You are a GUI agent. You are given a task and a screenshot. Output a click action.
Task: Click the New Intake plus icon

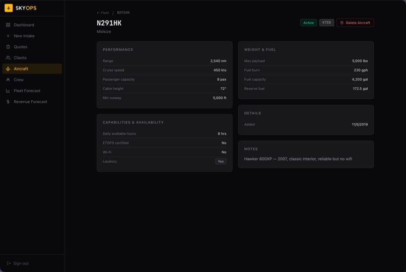point(8,36)
